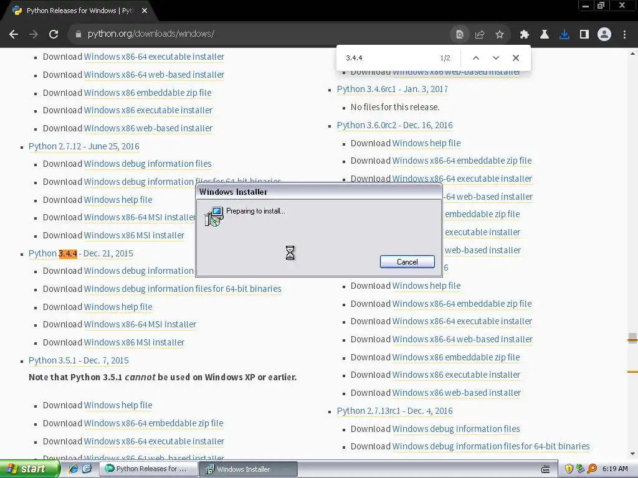Viewport: 638px width, 478px height.
Task: Click the green network tray icon
Action: (580, 469)
